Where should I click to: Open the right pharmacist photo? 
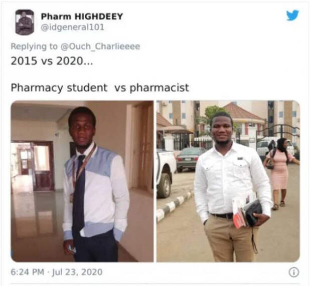[x=228, y=181]
